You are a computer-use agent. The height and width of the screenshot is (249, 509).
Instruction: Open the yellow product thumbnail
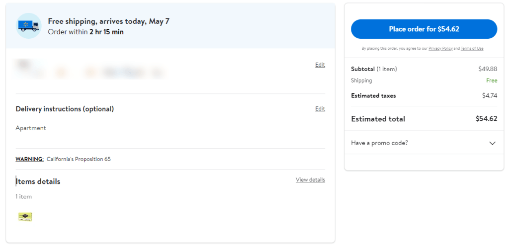(x=25, y=217)
